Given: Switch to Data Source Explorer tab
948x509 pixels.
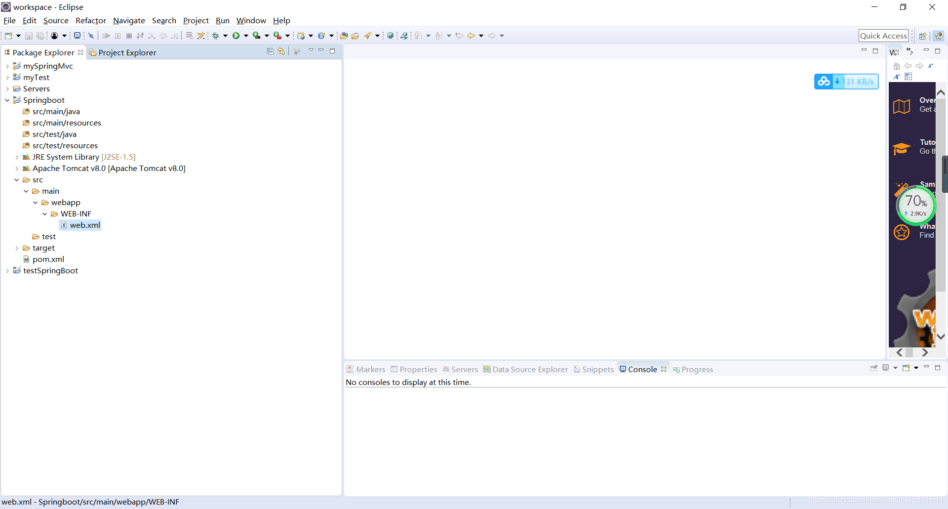Looking at the screenshot, I should click(525, 369).
